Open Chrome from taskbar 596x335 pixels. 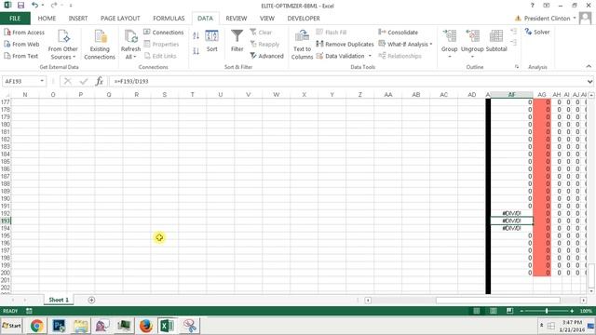coord(36,326)
